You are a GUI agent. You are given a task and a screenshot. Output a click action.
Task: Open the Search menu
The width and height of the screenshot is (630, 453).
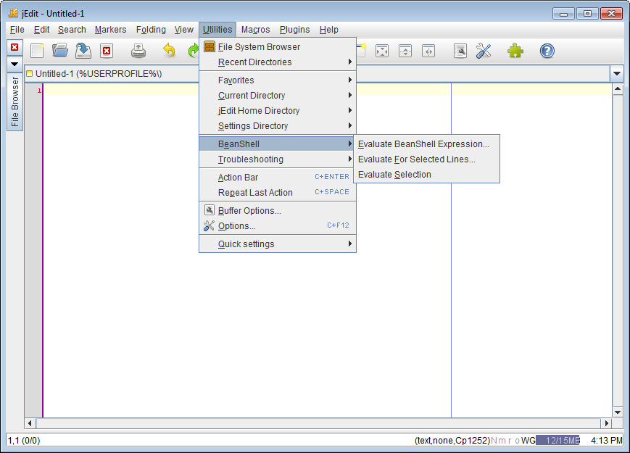[72, 30]
